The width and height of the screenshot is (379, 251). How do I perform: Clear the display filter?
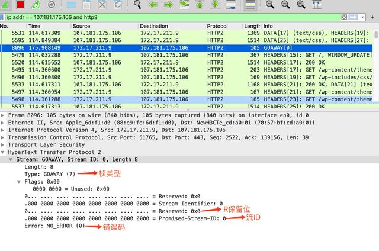344,17
